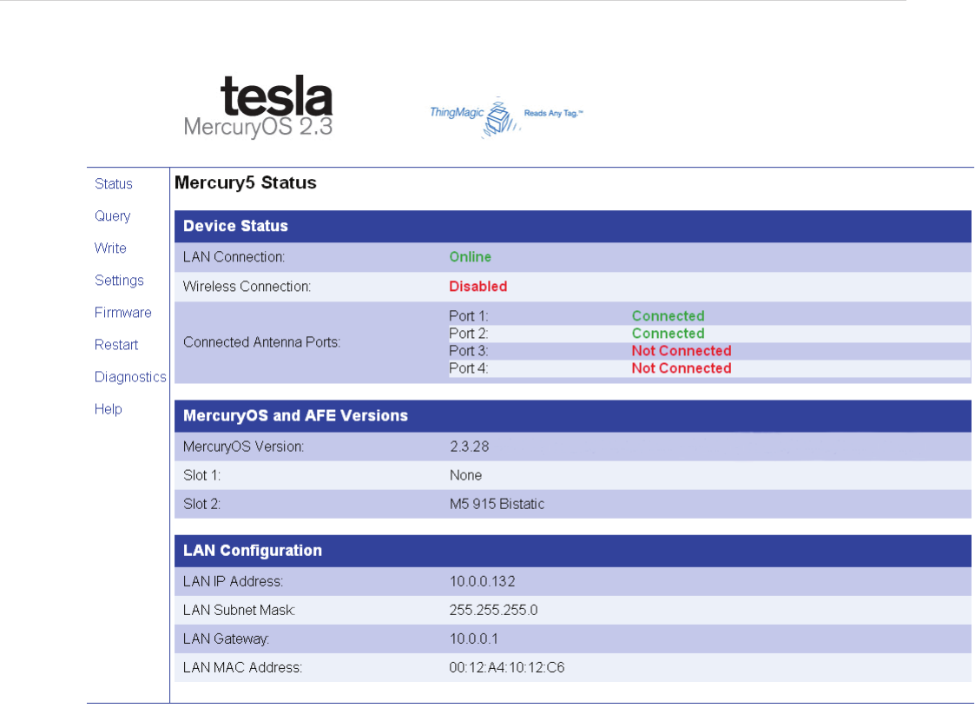The height and width of the screenshot is (708, 975).
Task: Click the IP address 10.0.0.132
Action: [x=483, y=582]
